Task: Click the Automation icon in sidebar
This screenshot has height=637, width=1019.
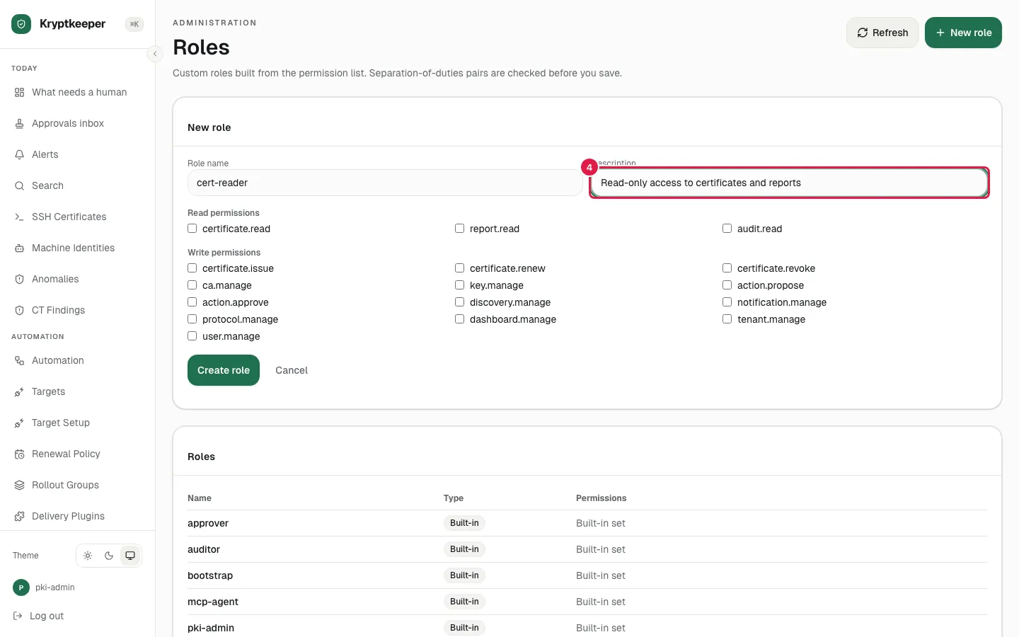Action: point(19,360)
